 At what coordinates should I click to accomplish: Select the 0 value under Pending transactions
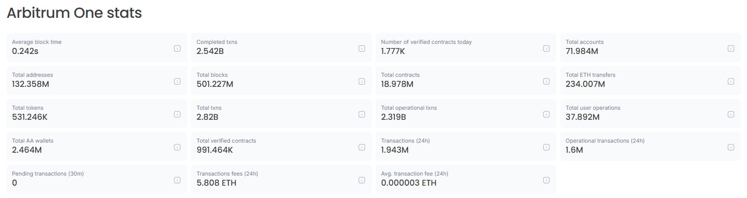click(x=15, y=183)
